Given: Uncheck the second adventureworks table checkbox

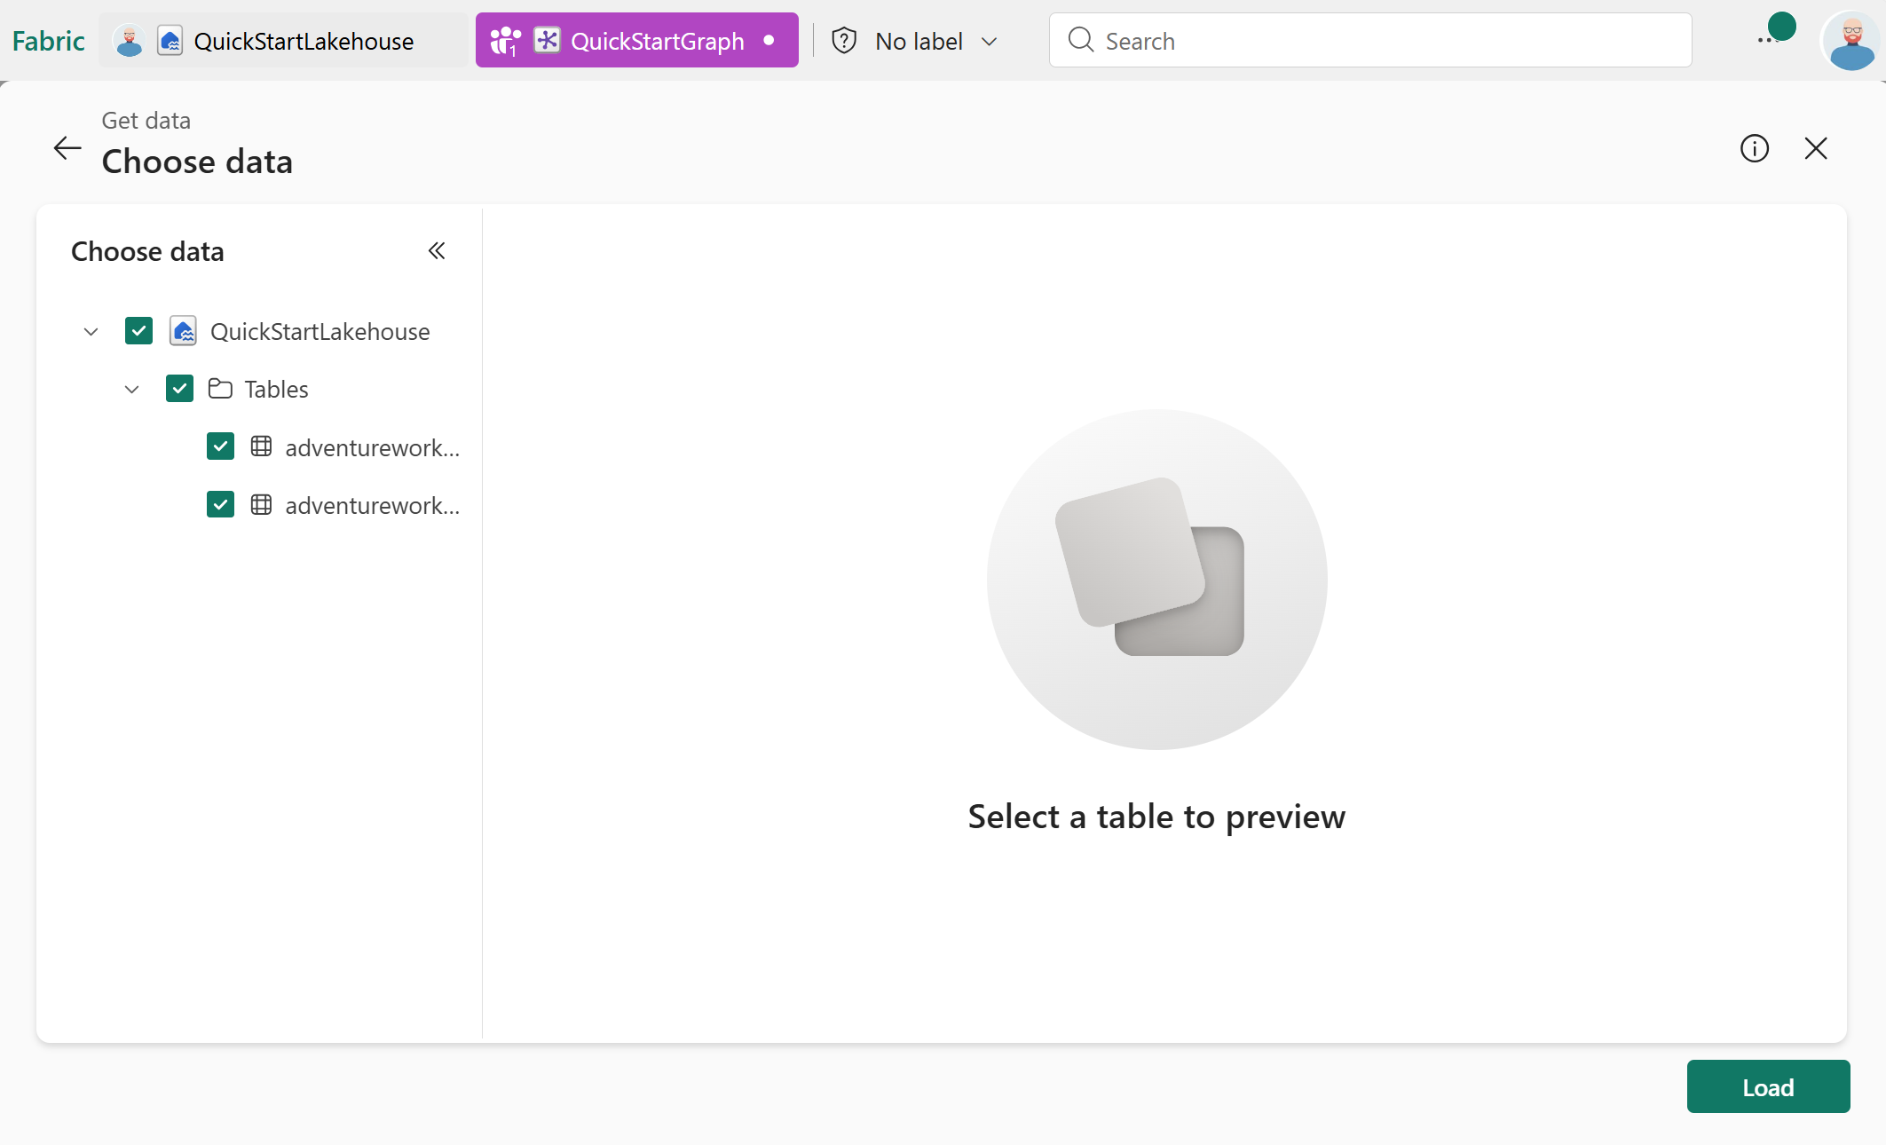Looking at the screenshot, I should 220,505.
